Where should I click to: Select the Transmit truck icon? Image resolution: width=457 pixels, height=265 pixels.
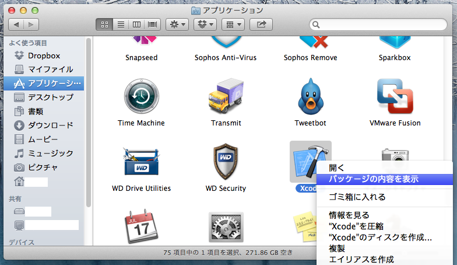pyautogui.click(x=226, y=96)
